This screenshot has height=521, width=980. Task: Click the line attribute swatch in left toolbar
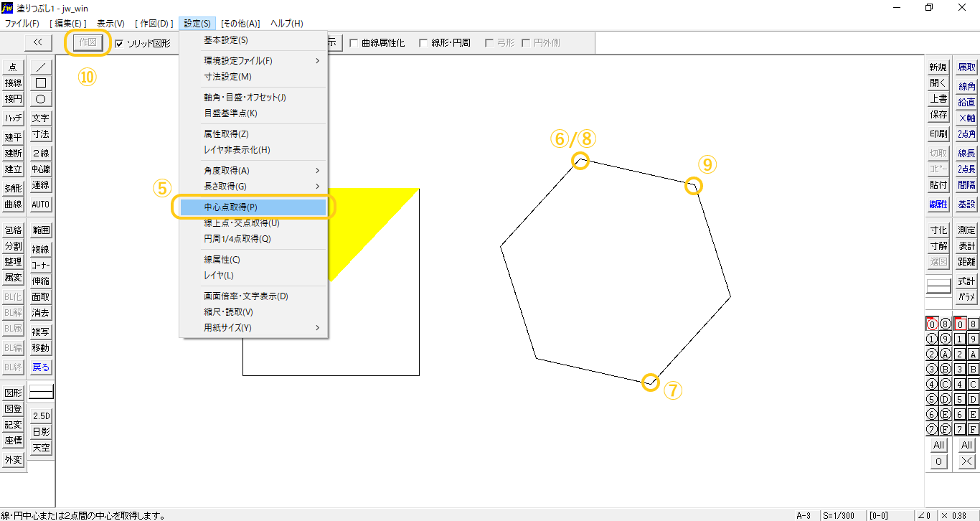click(41, 393)
